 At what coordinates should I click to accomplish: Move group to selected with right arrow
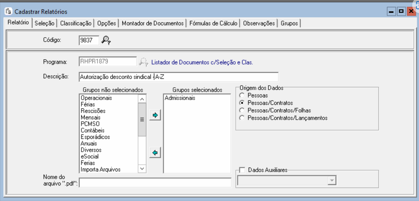[x=155, y=115]
